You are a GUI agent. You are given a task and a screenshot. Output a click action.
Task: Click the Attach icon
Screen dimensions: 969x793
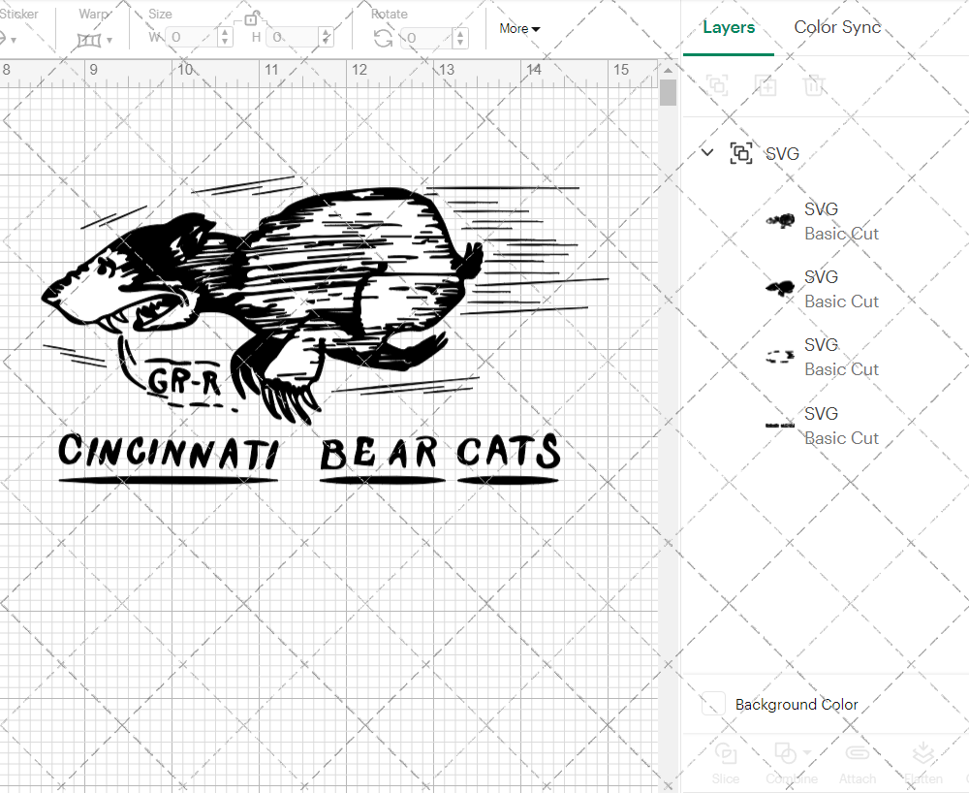[x=858, y=753]
